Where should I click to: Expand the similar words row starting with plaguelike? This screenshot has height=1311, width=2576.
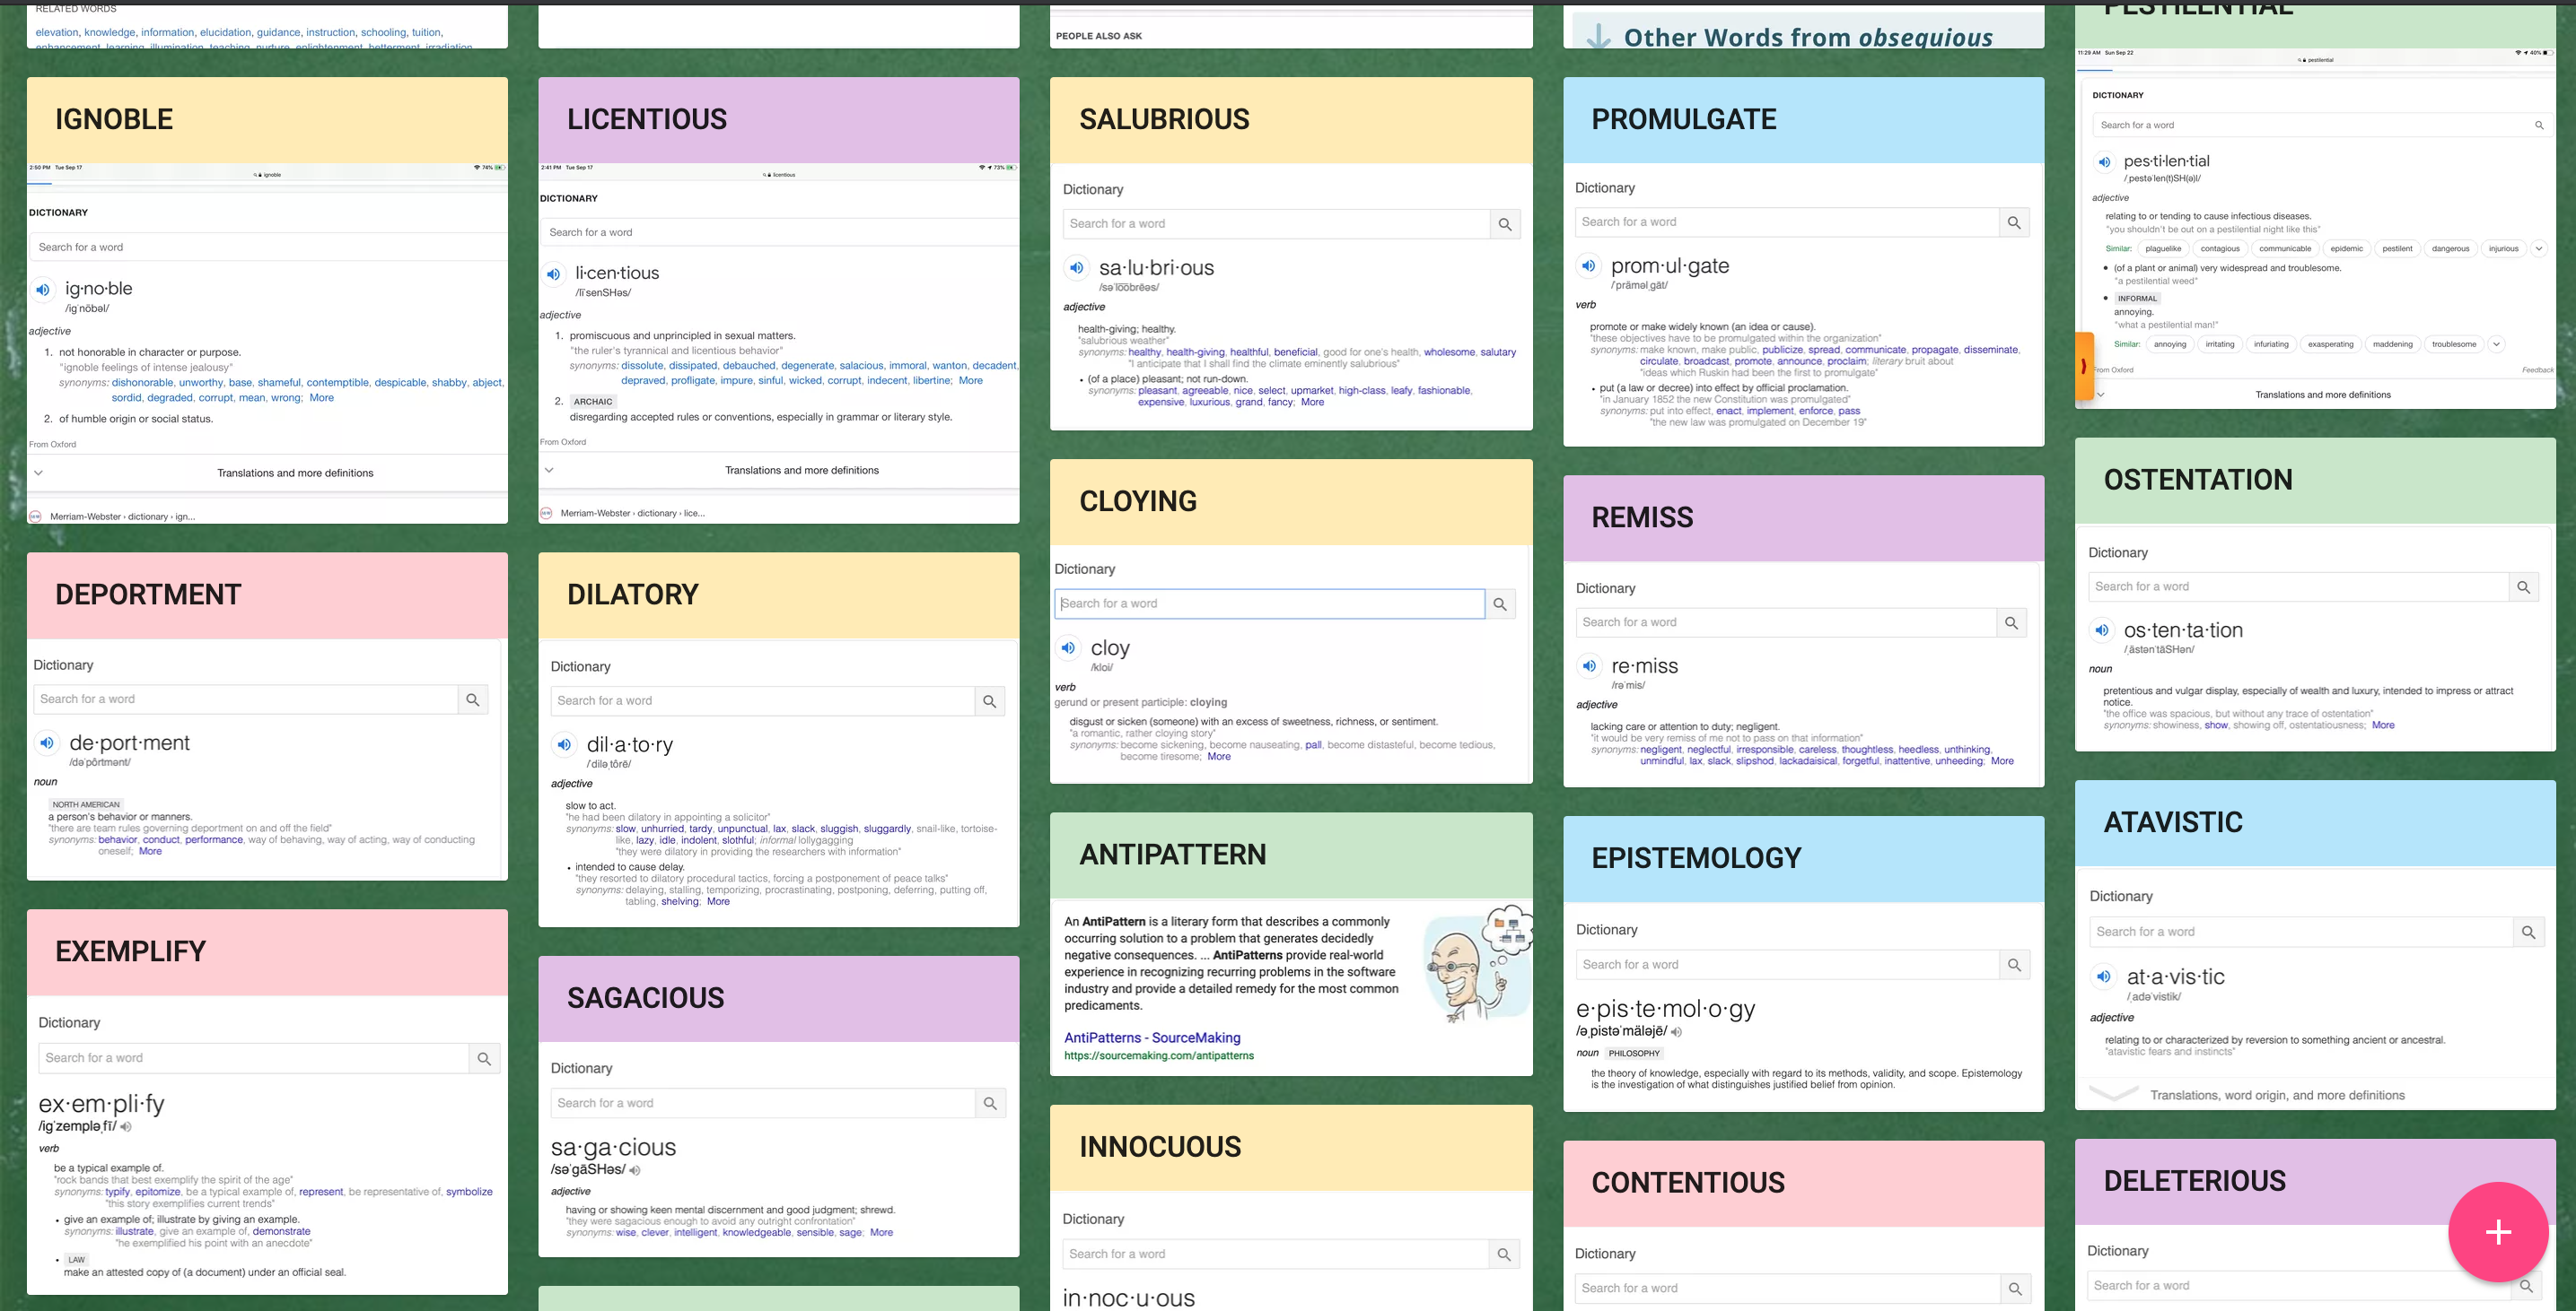2538,248
